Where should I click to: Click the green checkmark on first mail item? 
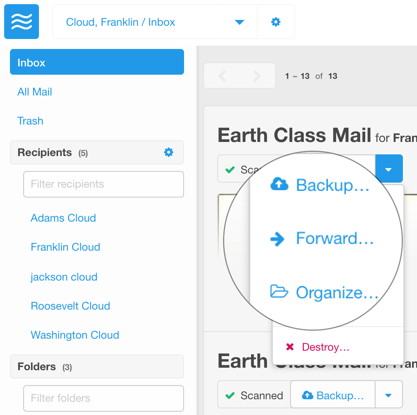230,170
